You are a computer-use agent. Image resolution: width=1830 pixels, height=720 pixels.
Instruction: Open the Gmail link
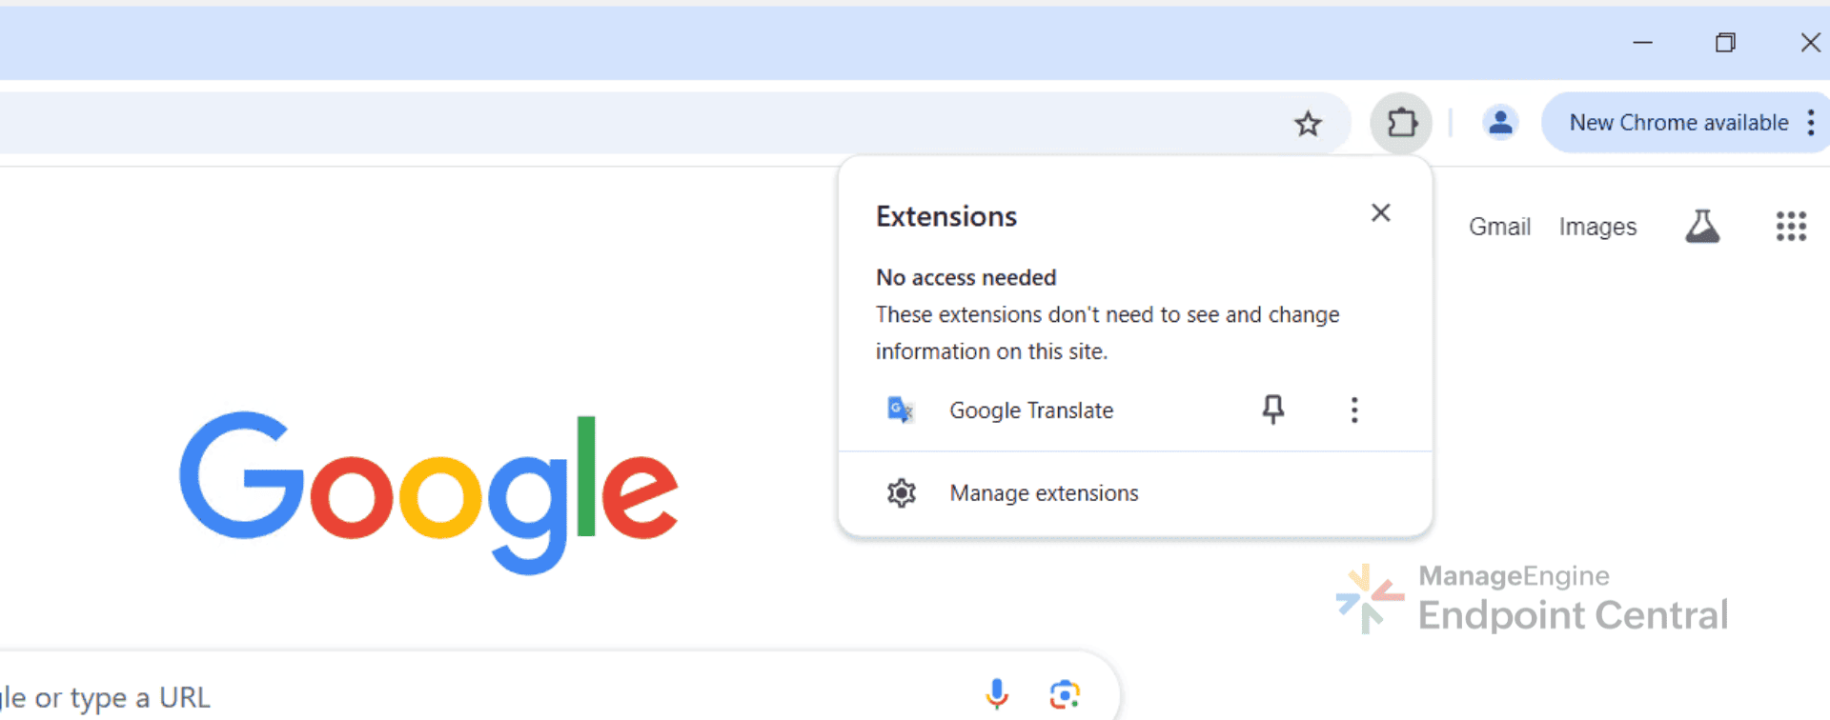[1499, 227]
